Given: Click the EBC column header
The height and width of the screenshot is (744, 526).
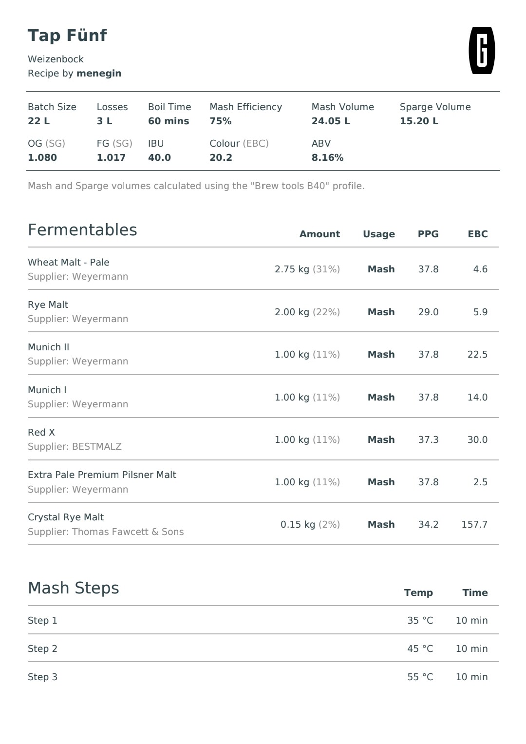Looking at the screenshot, I should point(478,234).
